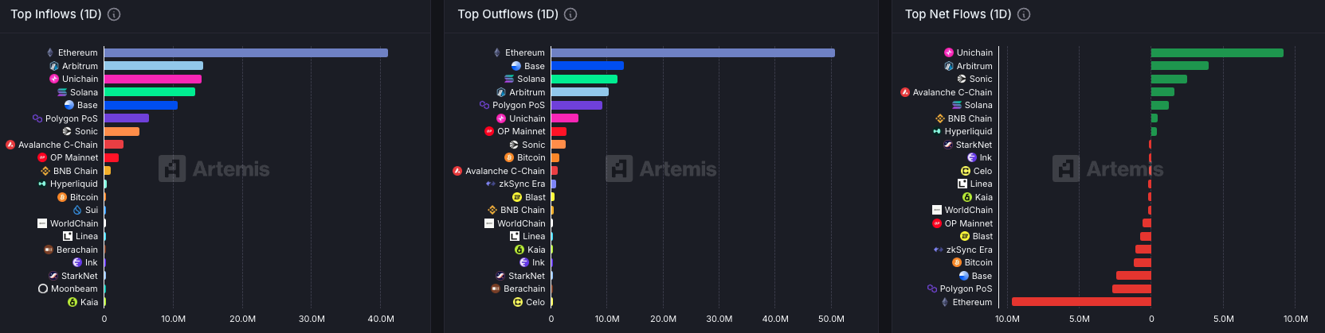Click the Arbitrum bar in Top Outflows chart
This screenshot has height=333, width=1325.
[x=580, y=92]
